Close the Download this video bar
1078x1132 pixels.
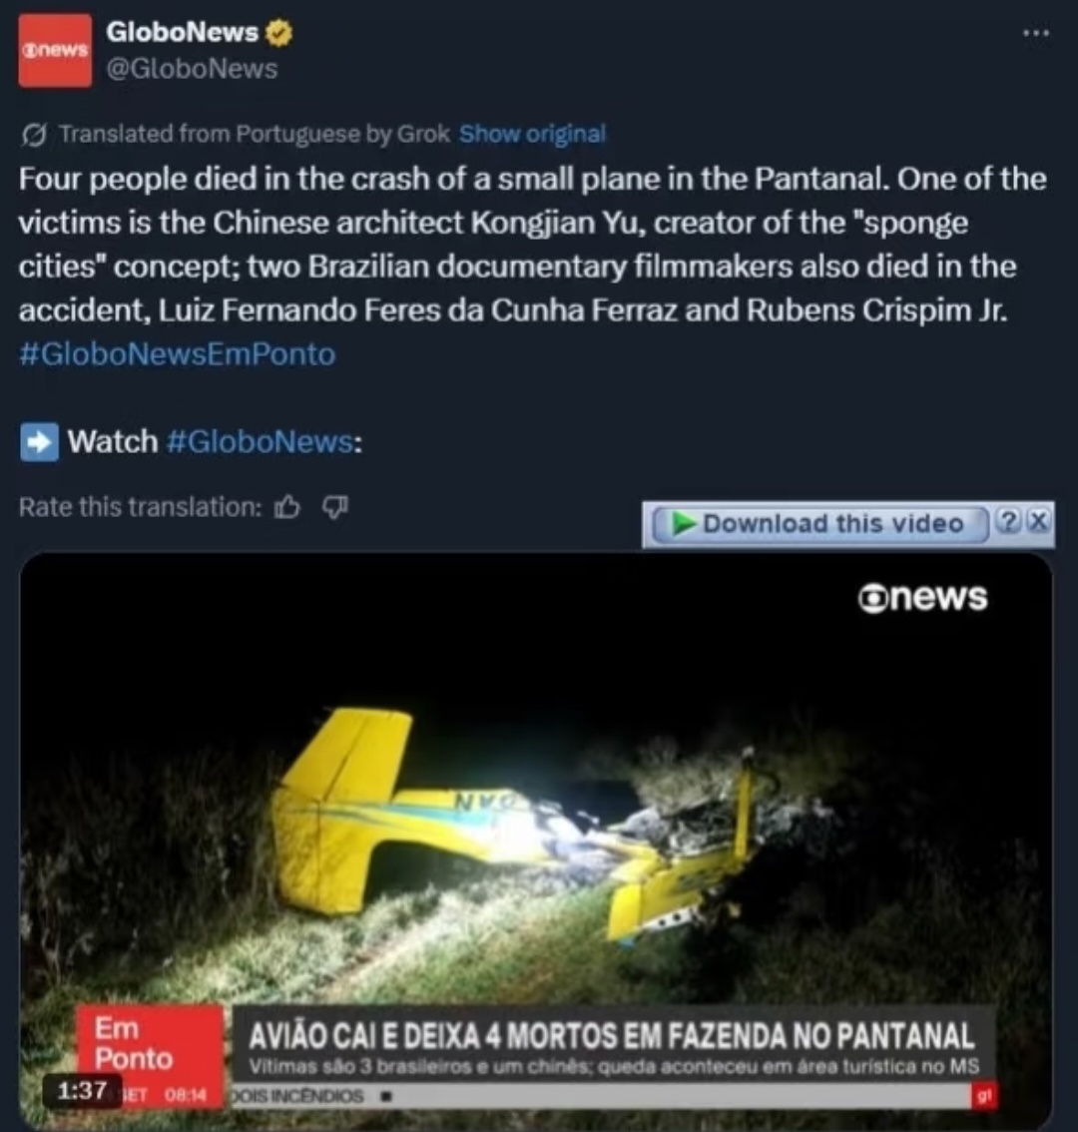[1038, 521]
